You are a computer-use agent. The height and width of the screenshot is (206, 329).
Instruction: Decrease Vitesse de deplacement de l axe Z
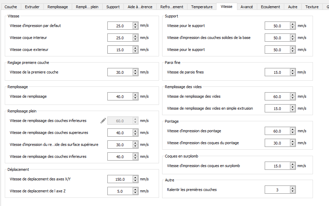click(135, 193)
